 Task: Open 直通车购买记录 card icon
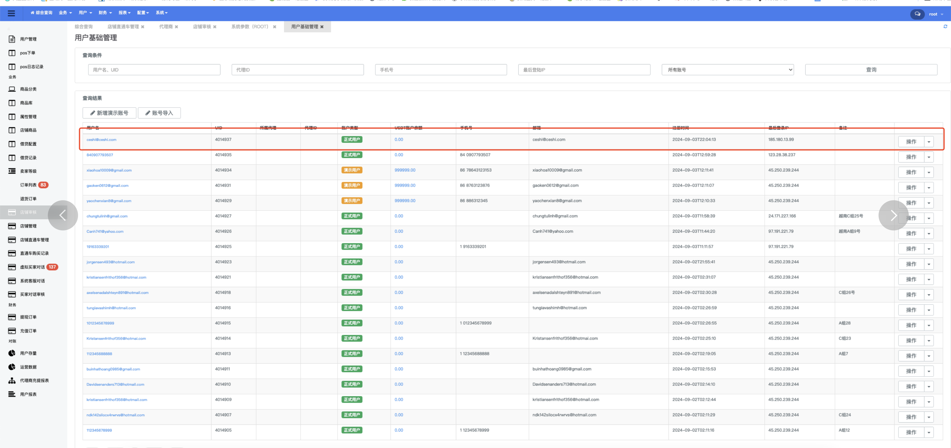[12, 253]
